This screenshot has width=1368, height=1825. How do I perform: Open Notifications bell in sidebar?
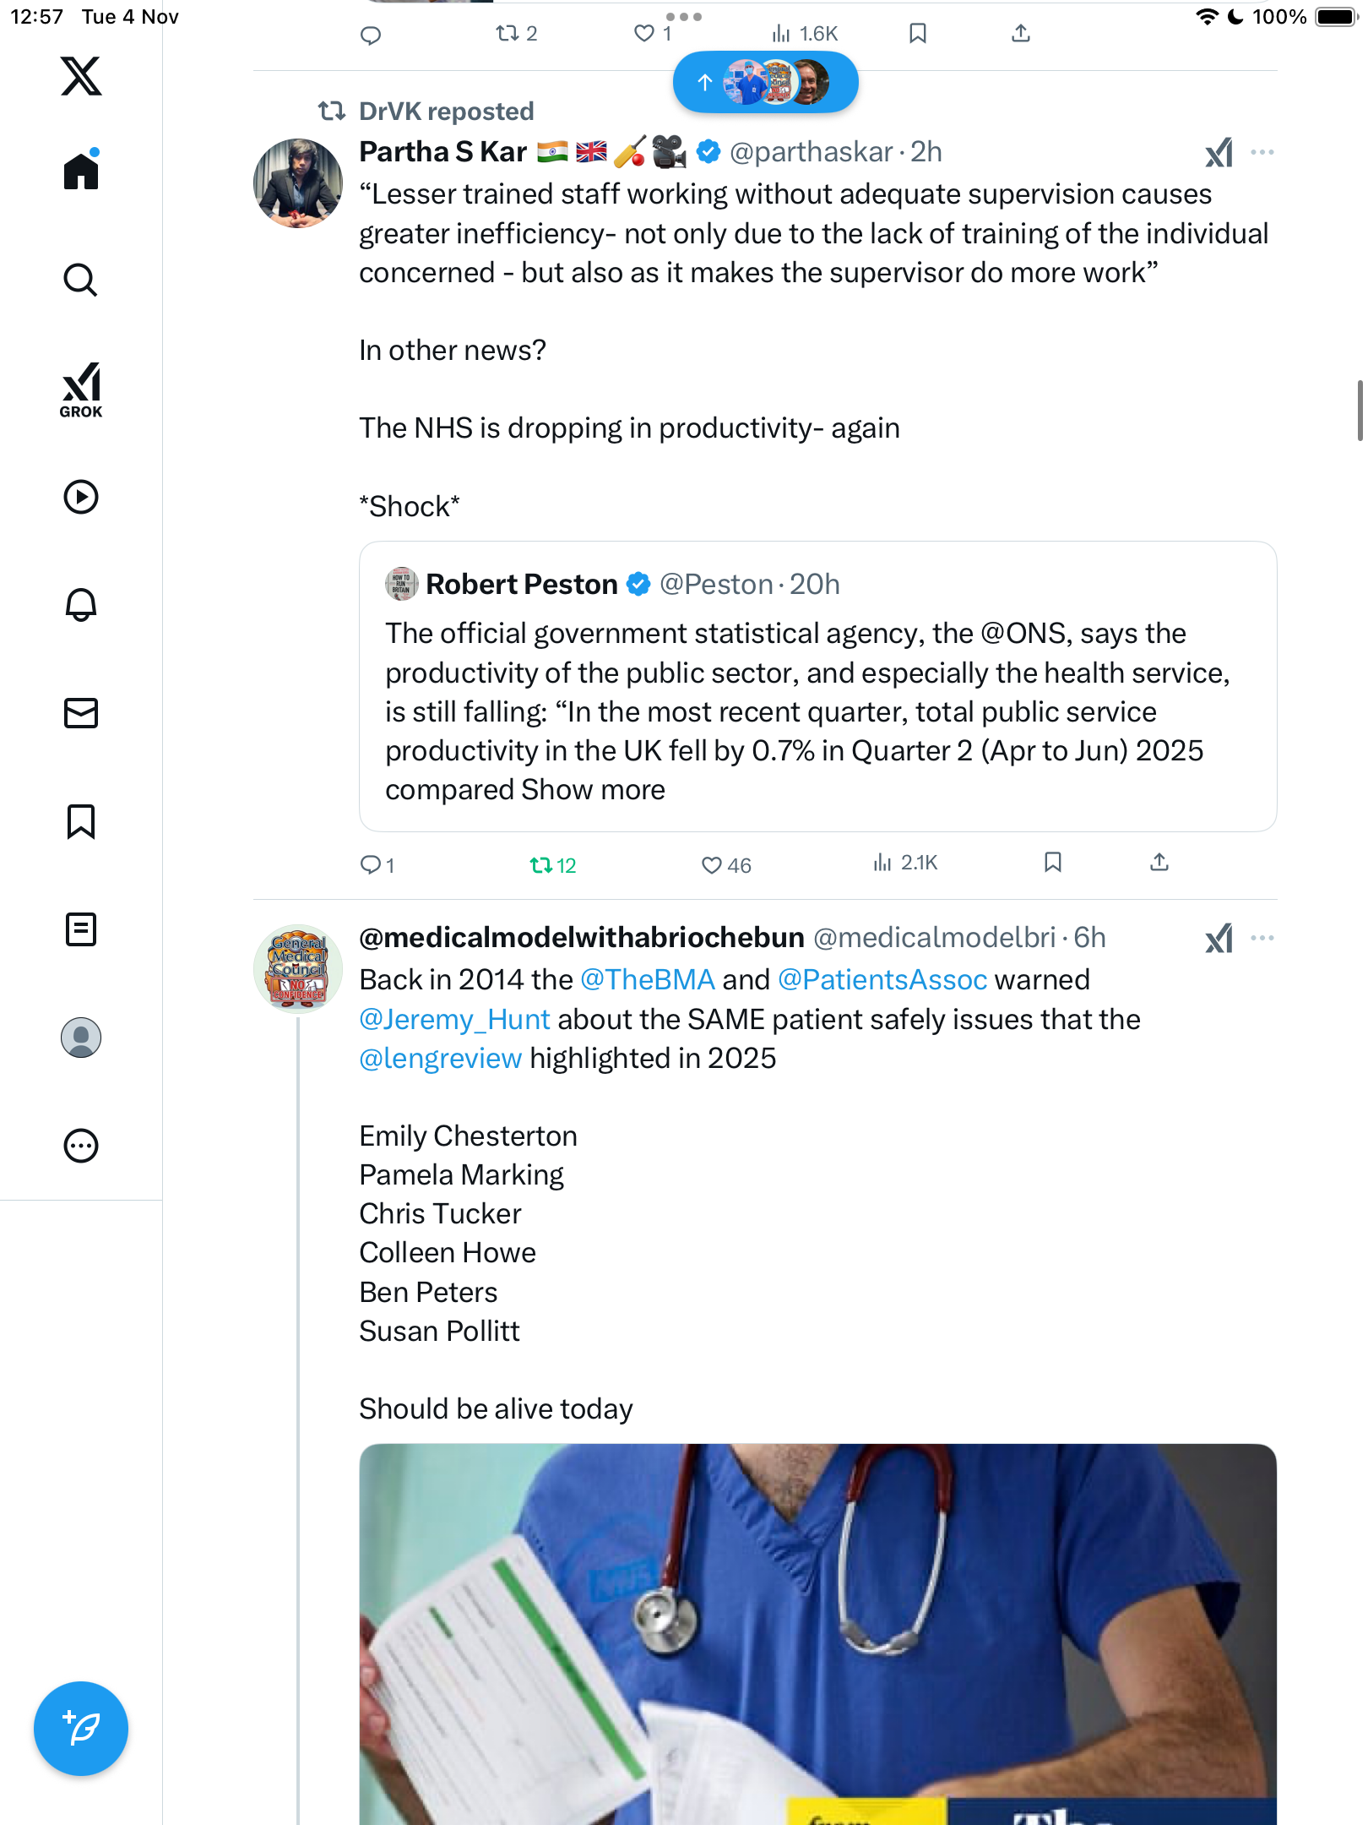click(x=81, y=605)
